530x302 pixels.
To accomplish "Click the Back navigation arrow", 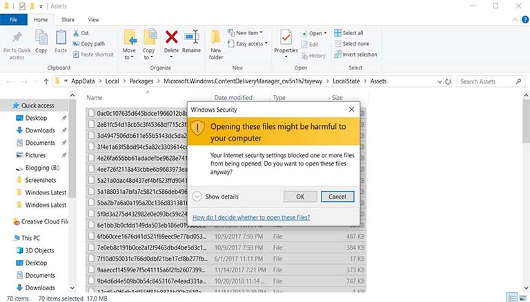I will click(x=10, y=81).
